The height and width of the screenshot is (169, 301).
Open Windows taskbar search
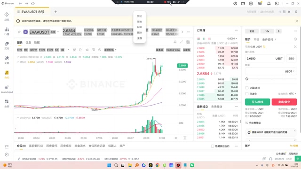tap(116, 165)
